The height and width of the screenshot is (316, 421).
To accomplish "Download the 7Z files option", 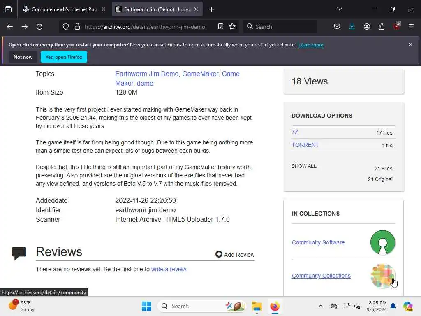I will click(x=295, y=132).
